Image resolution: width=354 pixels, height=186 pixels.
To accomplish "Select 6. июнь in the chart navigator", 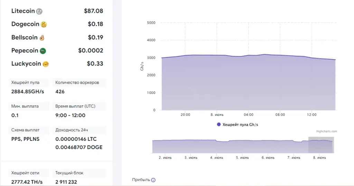I will point(268,158).
